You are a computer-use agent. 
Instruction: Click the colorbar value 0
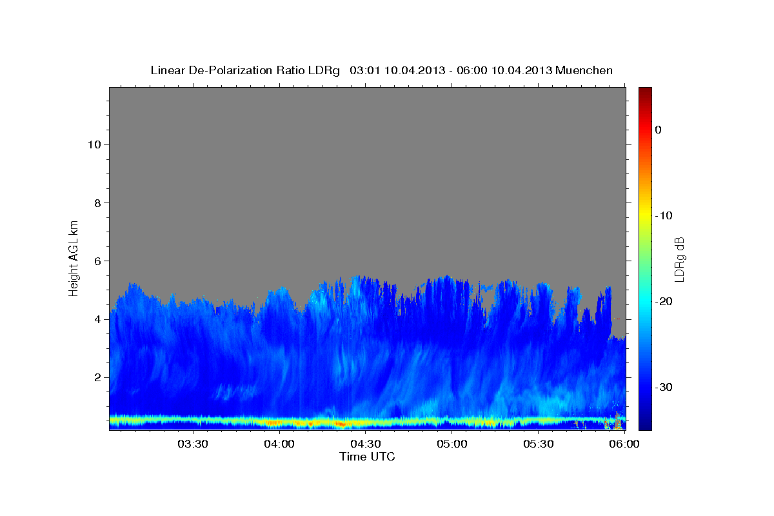coord(658,130)
